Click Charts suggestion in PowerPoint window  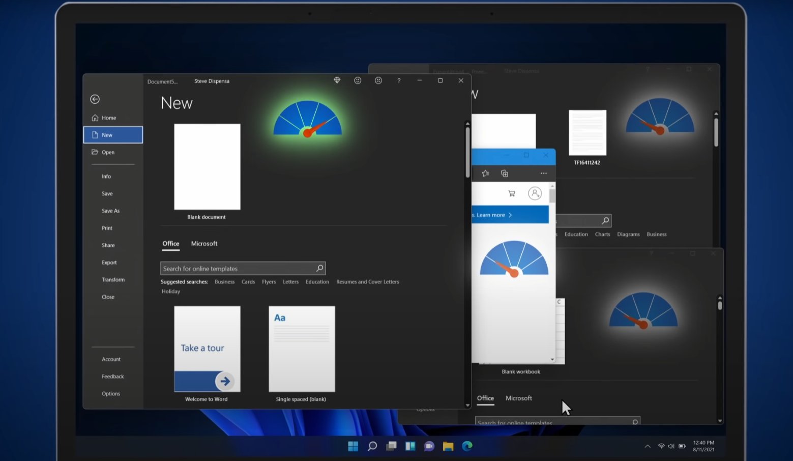tap(602, 235)
